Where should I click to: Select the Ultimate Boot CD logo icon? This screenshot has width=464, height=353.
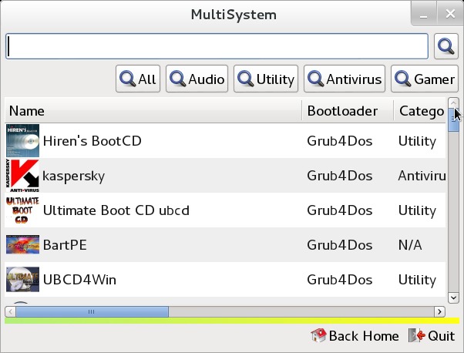(23, 210)
